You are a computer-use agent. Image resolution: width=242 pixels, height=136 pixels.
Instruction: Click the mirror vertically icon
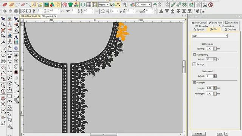point(10,11)
